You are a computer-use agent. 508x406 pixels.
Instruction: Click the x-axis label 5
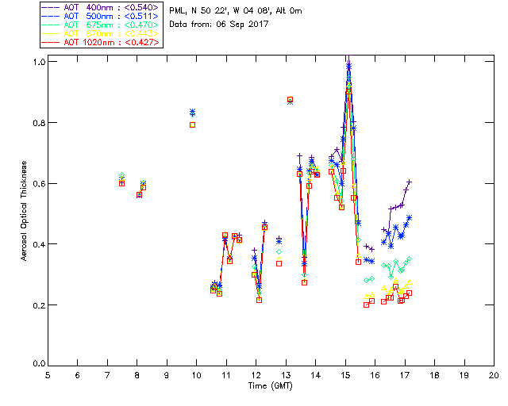tap(48, 375)
